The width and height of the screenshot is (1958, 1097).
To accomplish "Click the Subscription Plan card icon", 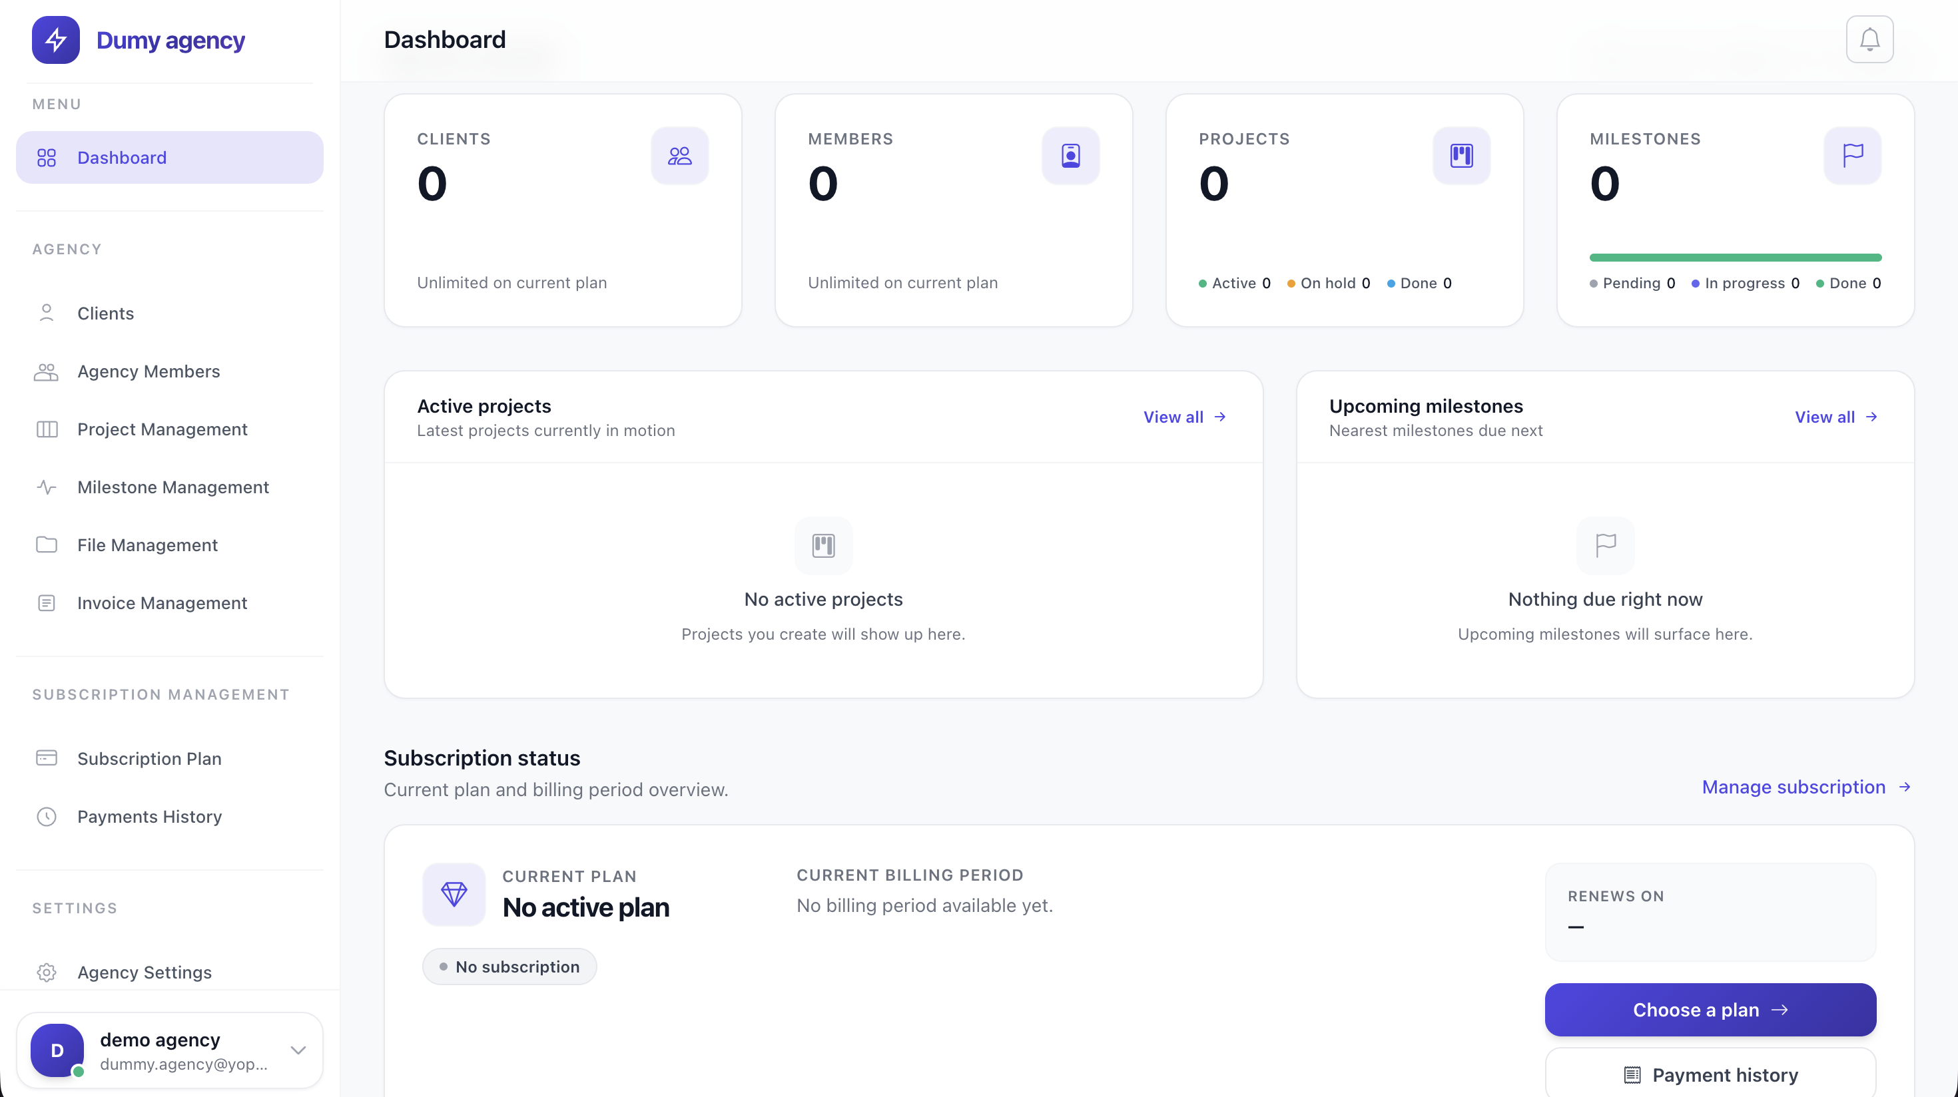I will coord(47,758).
